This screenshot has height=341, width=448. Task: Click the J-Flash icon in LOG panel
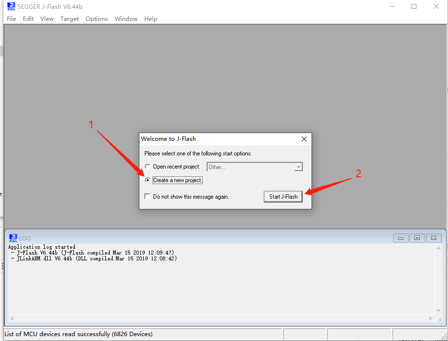pos(13,238)
